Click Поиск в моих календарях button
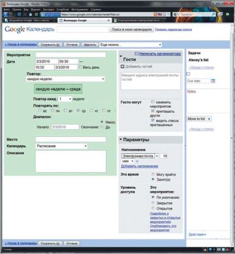 tap(132, 29)
